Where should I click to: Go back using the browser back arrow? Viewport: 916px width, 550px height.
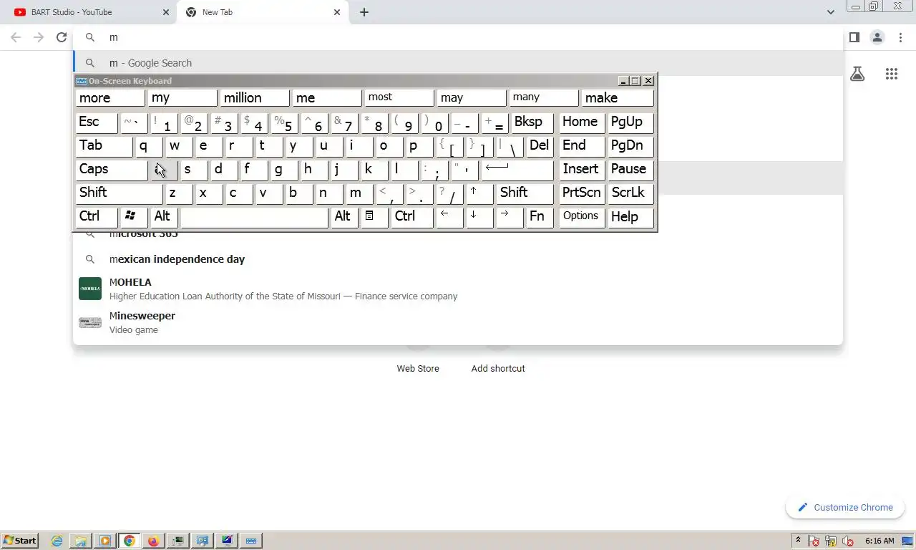click(x=16, y=37)
